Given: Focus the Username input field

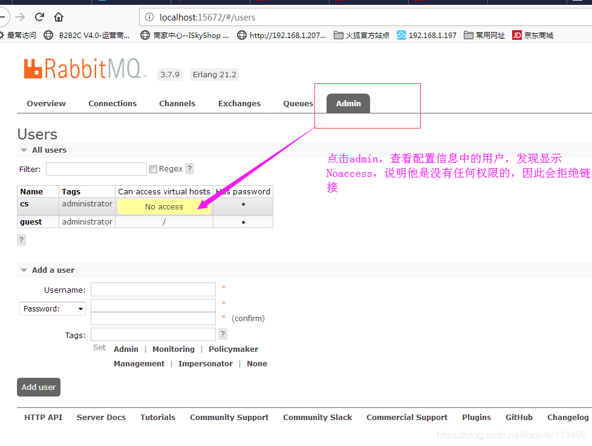Looking at the screenshot, I should click(x=153, y=289).
